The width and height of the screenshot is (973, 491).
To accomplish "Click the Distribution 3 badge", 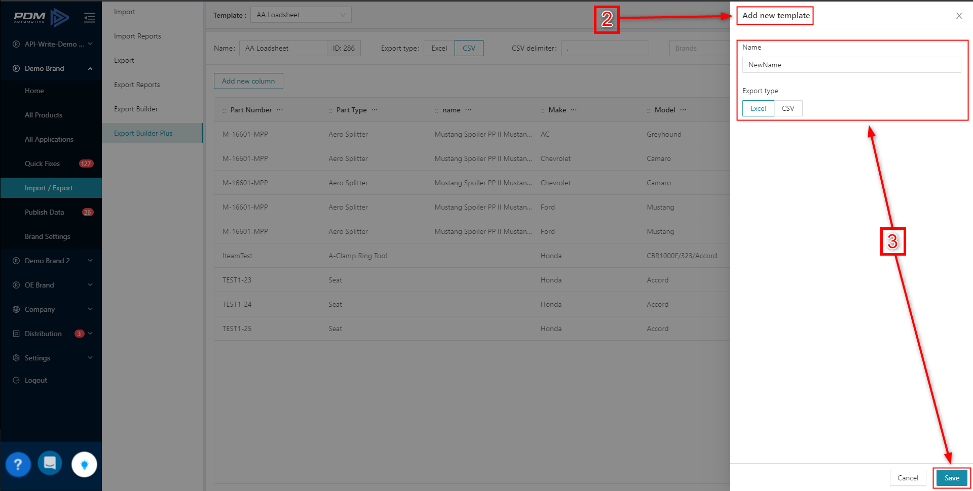I will [79, 334].
